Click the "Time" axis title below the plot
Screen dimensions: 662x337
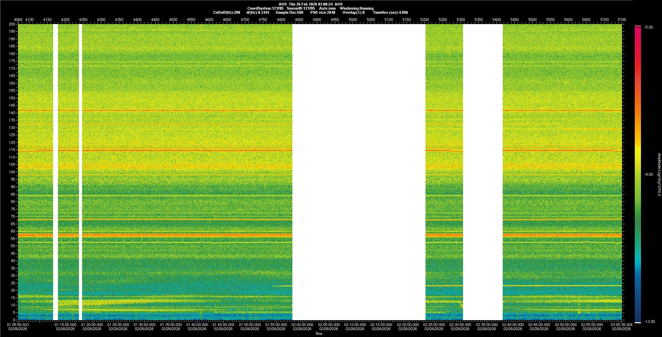[319, 334]
